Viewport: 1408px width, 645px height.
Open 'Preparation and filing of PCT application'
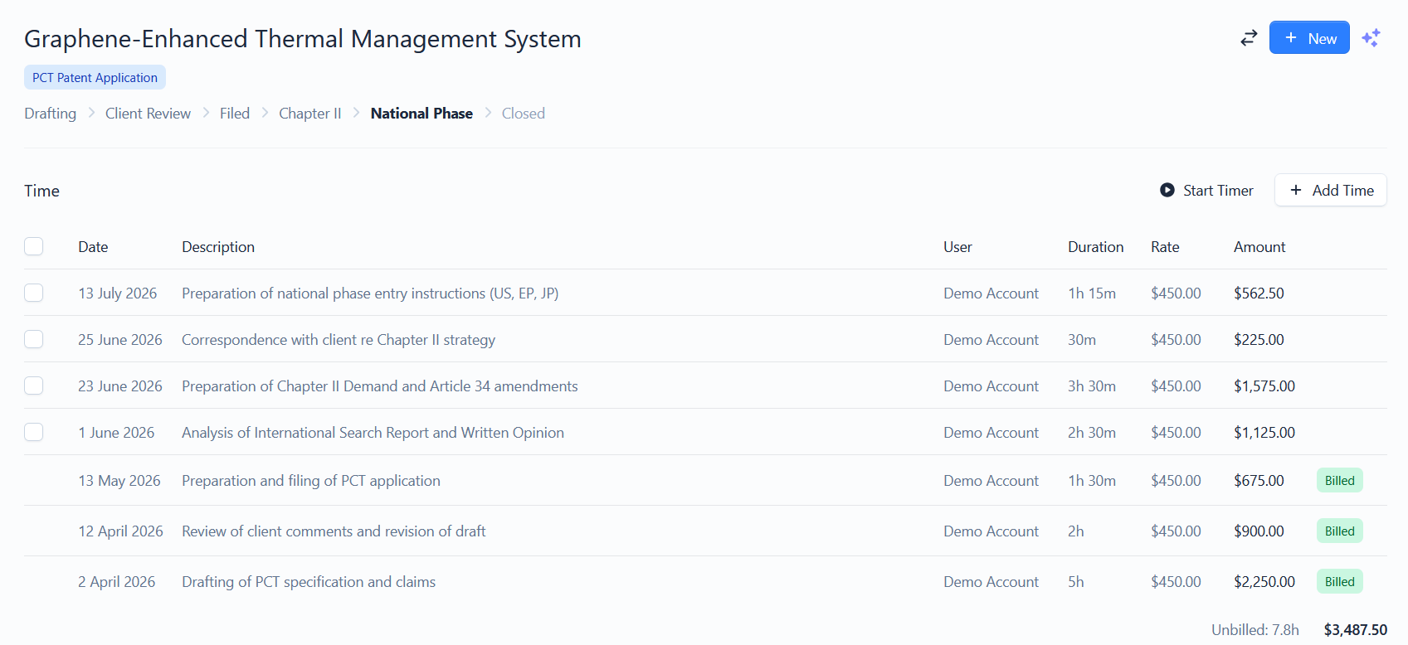(x=311, y=481)
